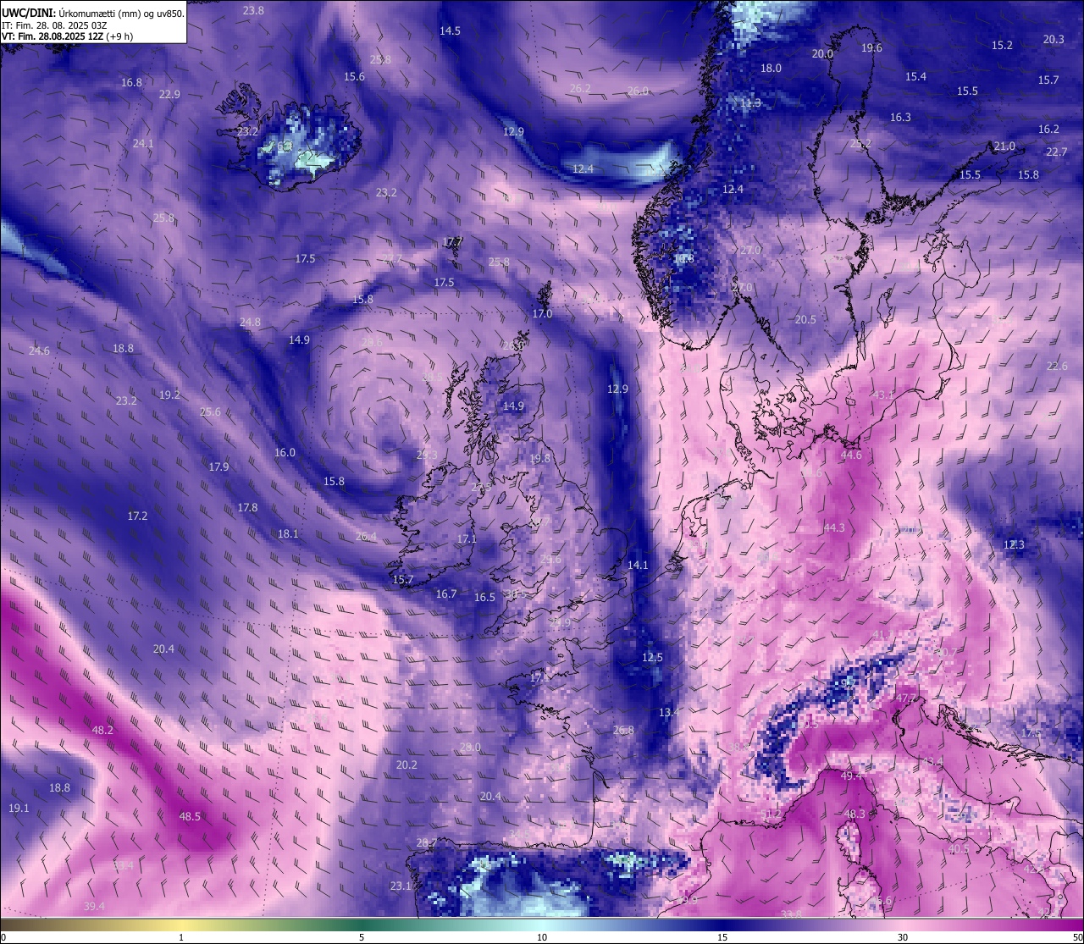Click the 48.2 value in southwest Atlantic
This screenshot has width=1084, height=944.
[102, 730]
